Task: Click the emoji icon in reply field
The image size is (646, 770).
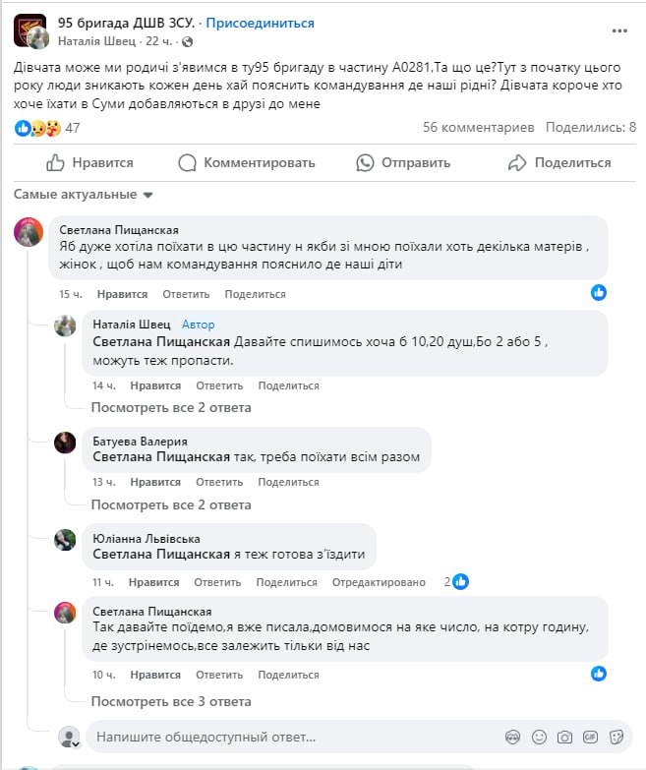Action: coord(538,737)
